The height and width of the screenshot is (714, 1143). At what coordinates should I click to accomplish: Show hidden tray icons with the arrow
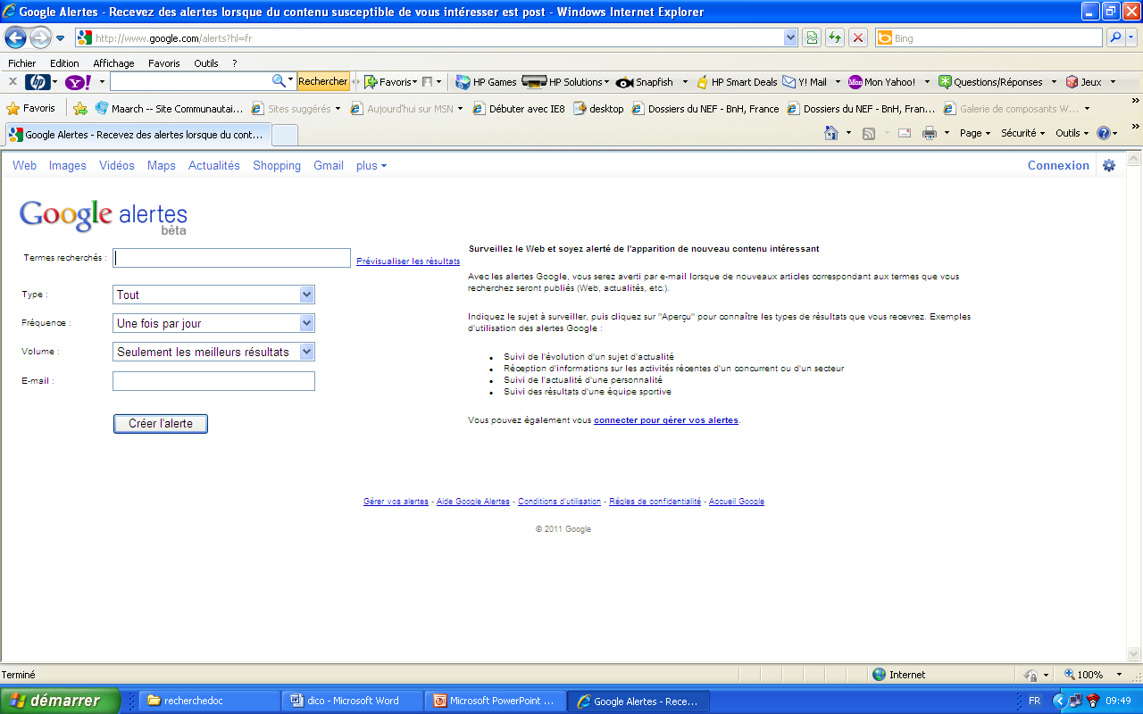point(1060,701)
